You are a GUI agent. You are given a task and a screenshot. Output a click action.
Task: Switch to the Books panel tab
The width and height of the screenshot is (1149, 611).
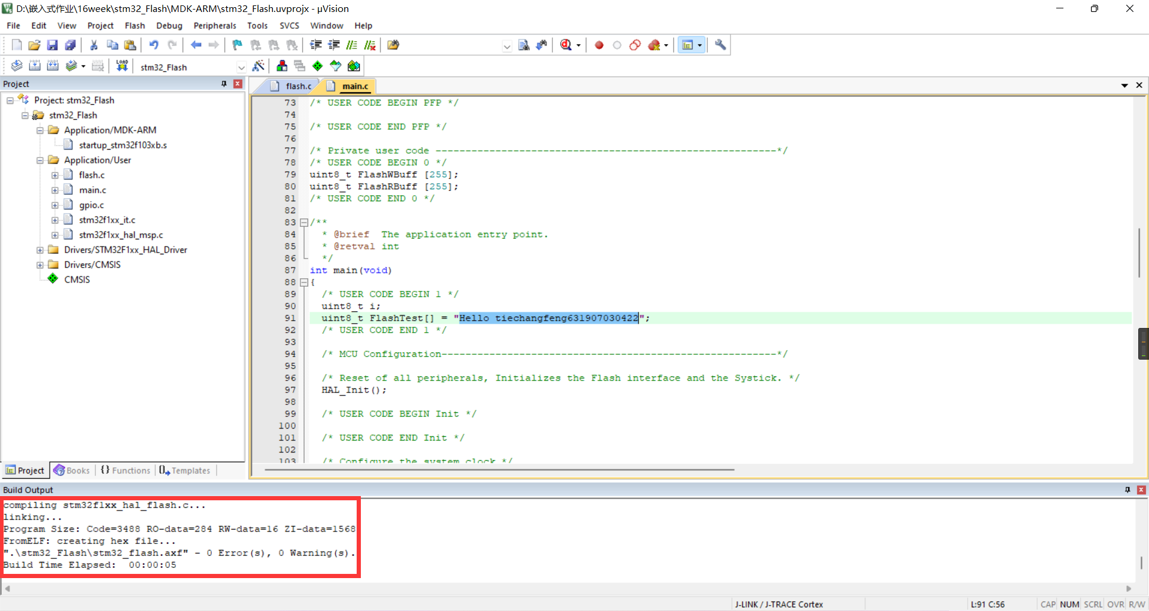click(x=72, y=470)
